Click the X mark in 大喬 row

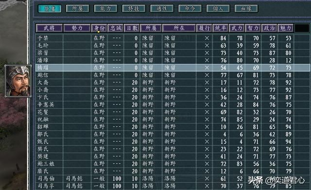pos(207,83)
